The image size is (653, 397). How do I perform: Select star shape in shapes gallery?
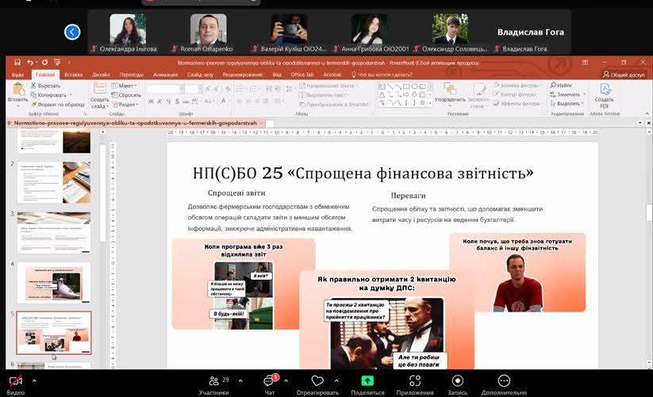tap(422, 102)
